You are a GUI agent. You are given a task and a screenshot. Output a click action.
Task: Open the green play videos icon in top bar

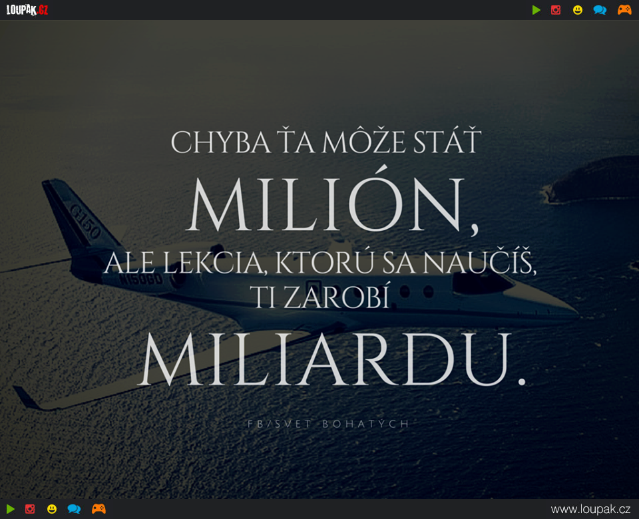(536, 10)
